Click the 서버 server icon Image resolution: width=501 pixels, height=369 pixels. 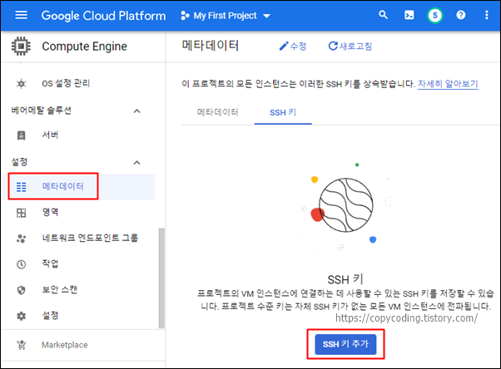(x=21, y=135)
